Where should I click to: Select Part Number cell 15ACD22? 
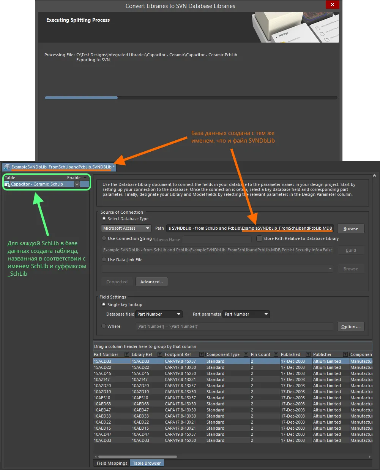click(112, 367)
